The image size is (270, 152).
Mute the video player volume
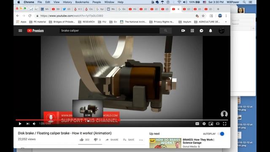(34, 124)
